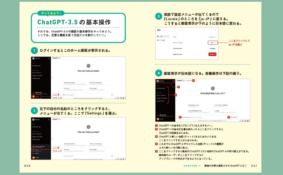Click the orange user avatar in step 4 screenshot
The image size is (283, 175).
pos(158,119)
